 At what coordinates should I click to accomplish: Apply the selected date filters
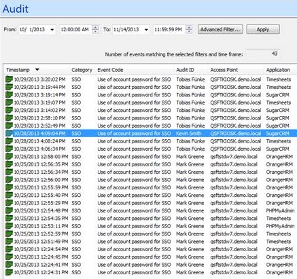[x=263, y=29]
